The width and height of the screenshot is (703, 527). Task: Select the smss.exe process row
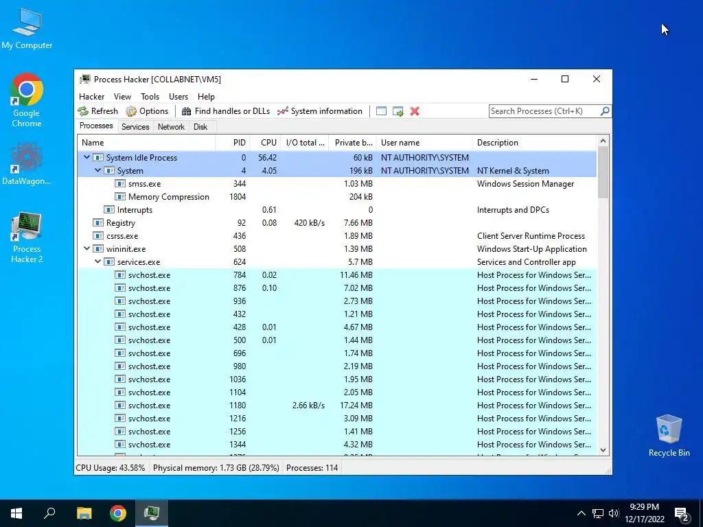(x=337, y=184)
